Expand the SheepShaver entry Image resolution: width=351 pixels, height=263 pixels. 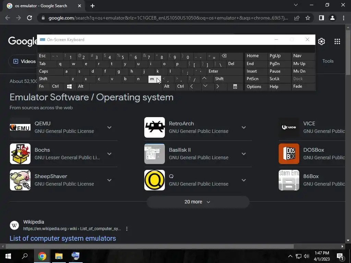(109, 180)
